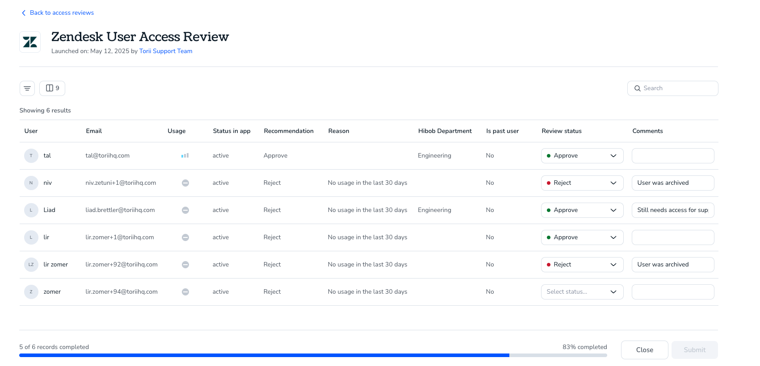The width and height of the screenshot is (760, 366).
Task: Sort by Hibob Department header
Action: point(445,131)
